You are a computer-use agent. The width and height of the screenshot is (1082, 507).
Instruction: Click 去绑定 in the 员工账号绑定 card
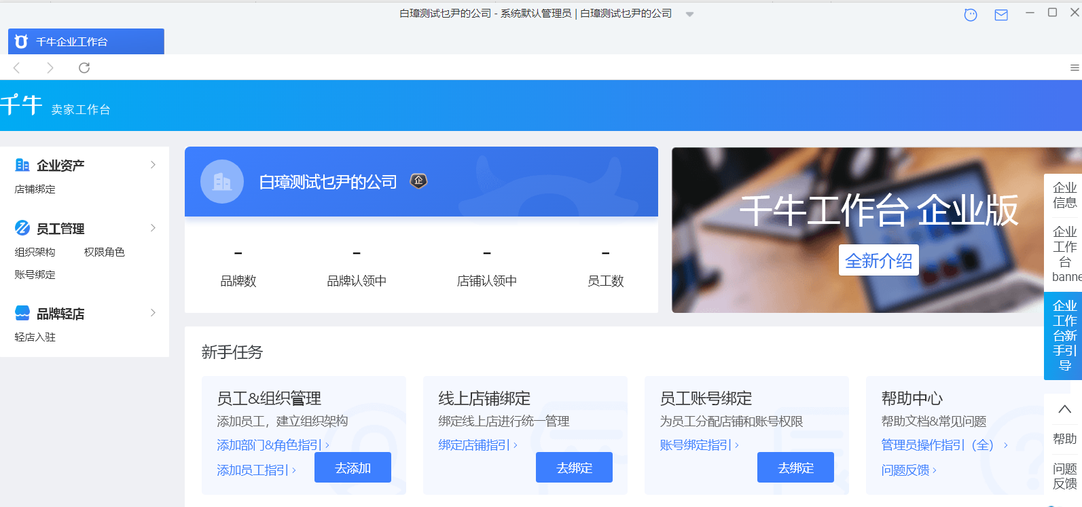click(x=795, y=468)
